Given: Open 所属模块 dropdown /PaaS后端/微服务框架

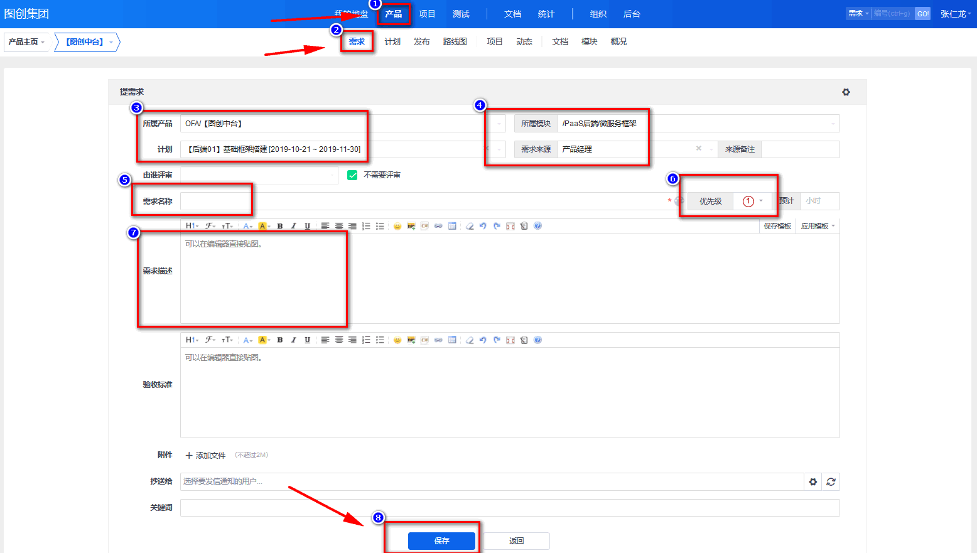Looking at the screenshot, I should pos(698,124).
